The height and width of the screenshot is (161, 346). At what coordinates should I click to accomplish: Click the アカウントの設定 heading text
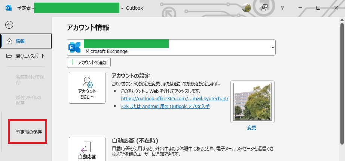(131, 76)
